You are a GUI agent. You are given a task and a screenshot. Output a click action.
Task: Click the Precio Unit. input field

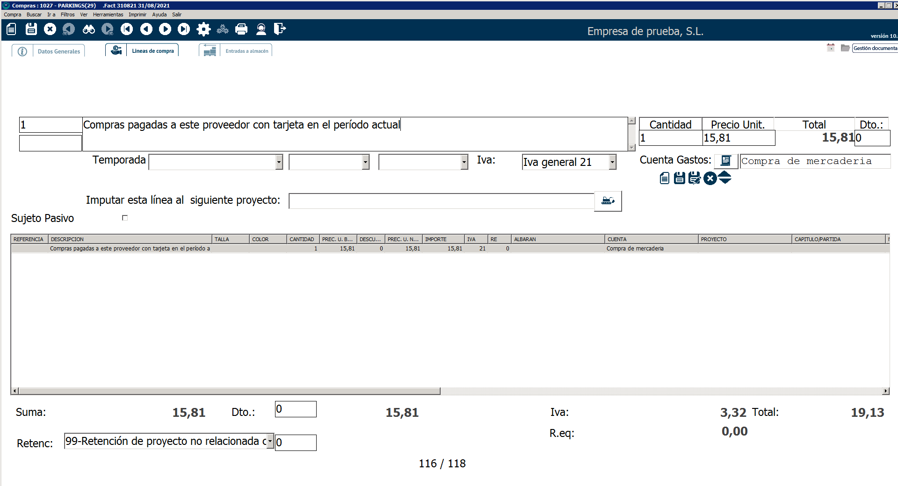[x=738, y=138]
